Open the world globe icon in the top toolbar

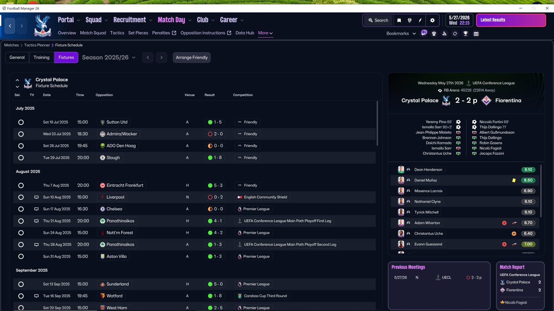(409, 20)
